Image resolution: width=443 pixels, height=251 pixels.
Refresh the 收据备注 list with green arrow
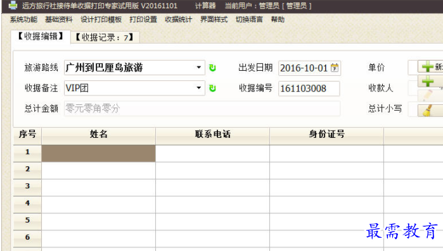click(x=212, y=89)
